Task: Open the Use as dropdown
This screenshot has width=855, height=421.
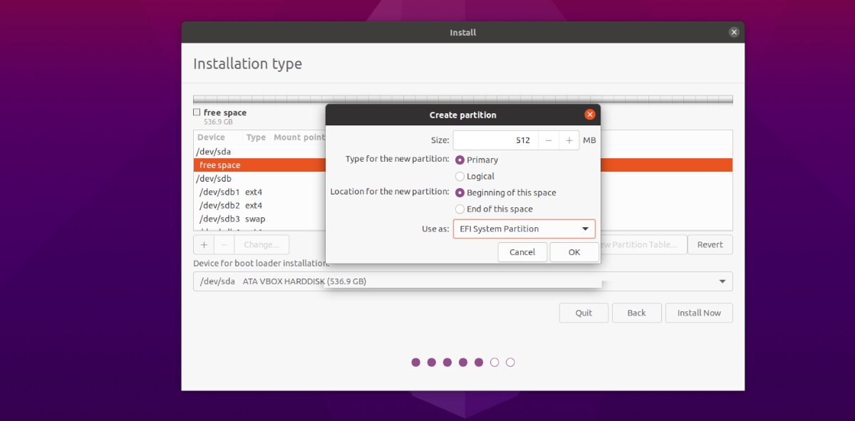Action: tap(524, 229)
